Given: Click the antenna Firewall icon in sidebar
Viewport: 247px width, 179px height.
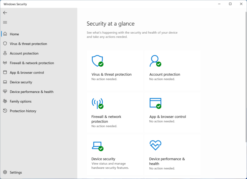Looking at the screenshot, I should click(x=5, y=63).
